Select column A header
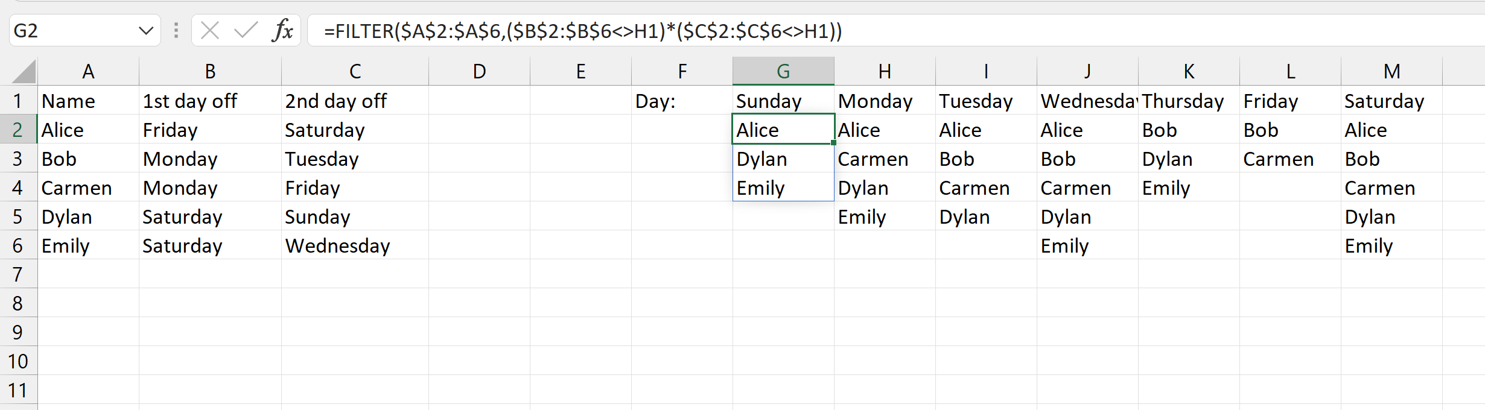 (88, 71)
